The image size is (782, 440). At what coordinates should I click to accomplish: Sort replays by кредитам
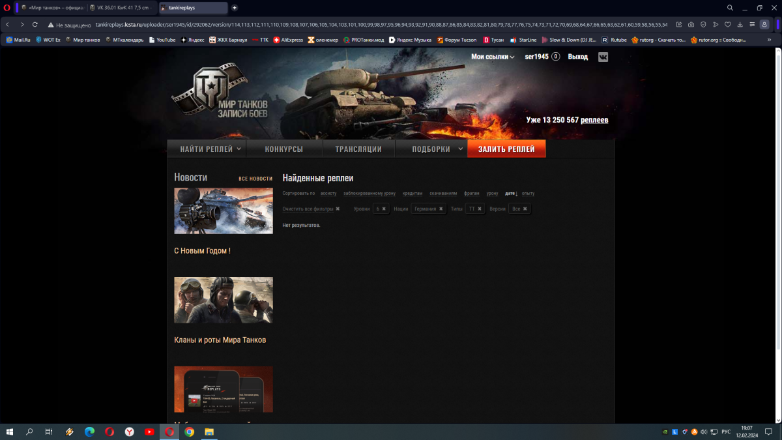(413, 194)
